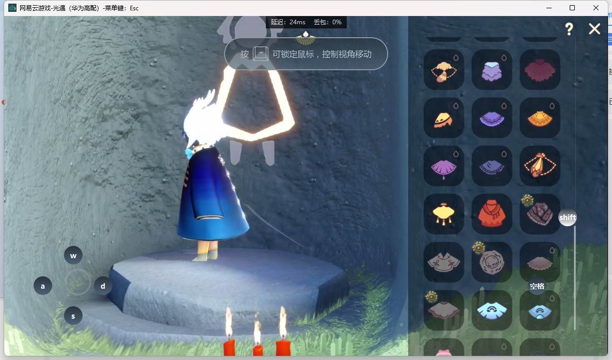Equip the yellow cape with three tassels
This screenshot has width=612, height=360.
444,214
